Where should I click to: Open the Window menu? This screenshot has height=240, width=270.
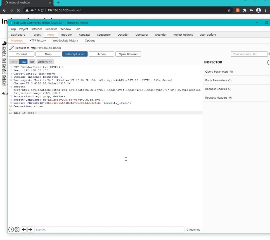click(x=66, y=29)
